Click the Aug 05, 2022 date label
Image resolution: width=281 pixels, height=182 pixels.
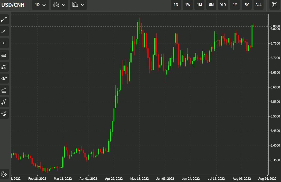pos(242,179)
